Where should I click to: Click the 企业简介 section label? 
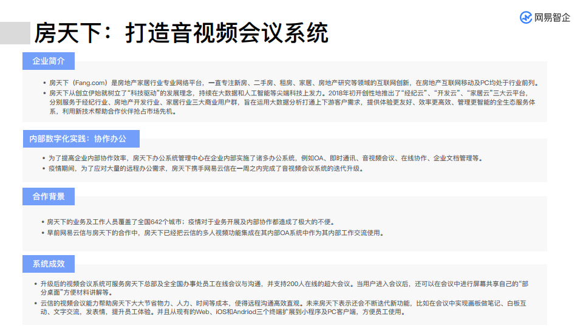(49, 61)
